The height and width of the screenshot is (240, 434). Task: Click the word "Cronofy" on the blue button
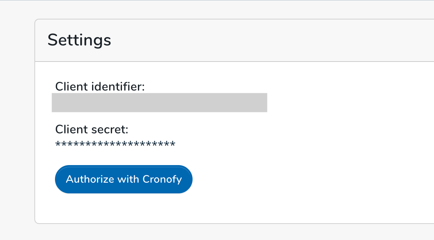162,179
